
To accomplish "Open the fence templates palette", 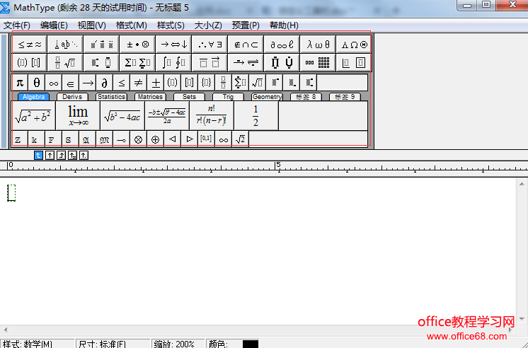I will pos(30,63).
